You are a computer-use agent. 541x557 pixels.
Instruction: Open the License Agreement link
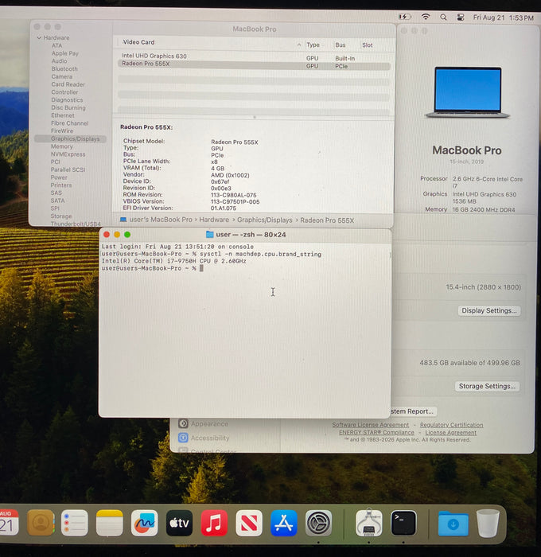point(451,433)
